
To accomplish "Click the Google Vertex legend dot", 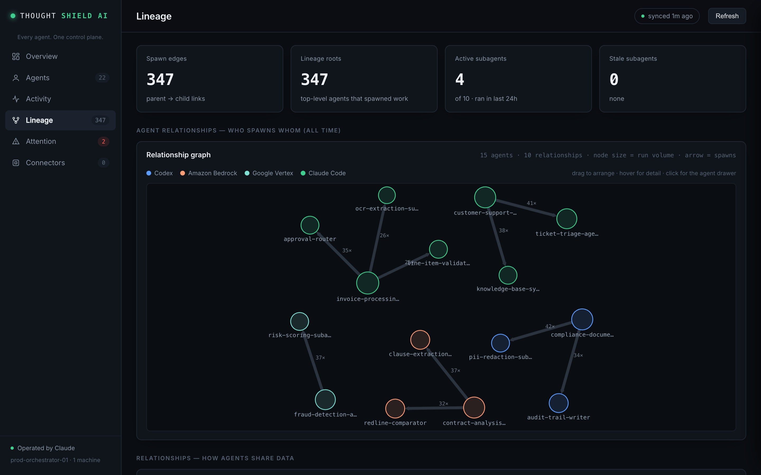I will (x=247, y=173).
